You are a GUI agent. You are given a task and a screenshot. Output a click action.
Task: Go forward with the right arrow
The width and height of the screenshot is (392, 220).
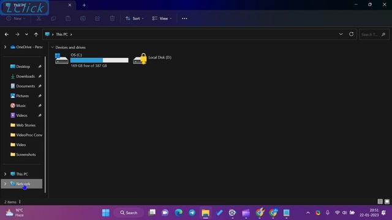pyautogui.click(x=17, y=34)
